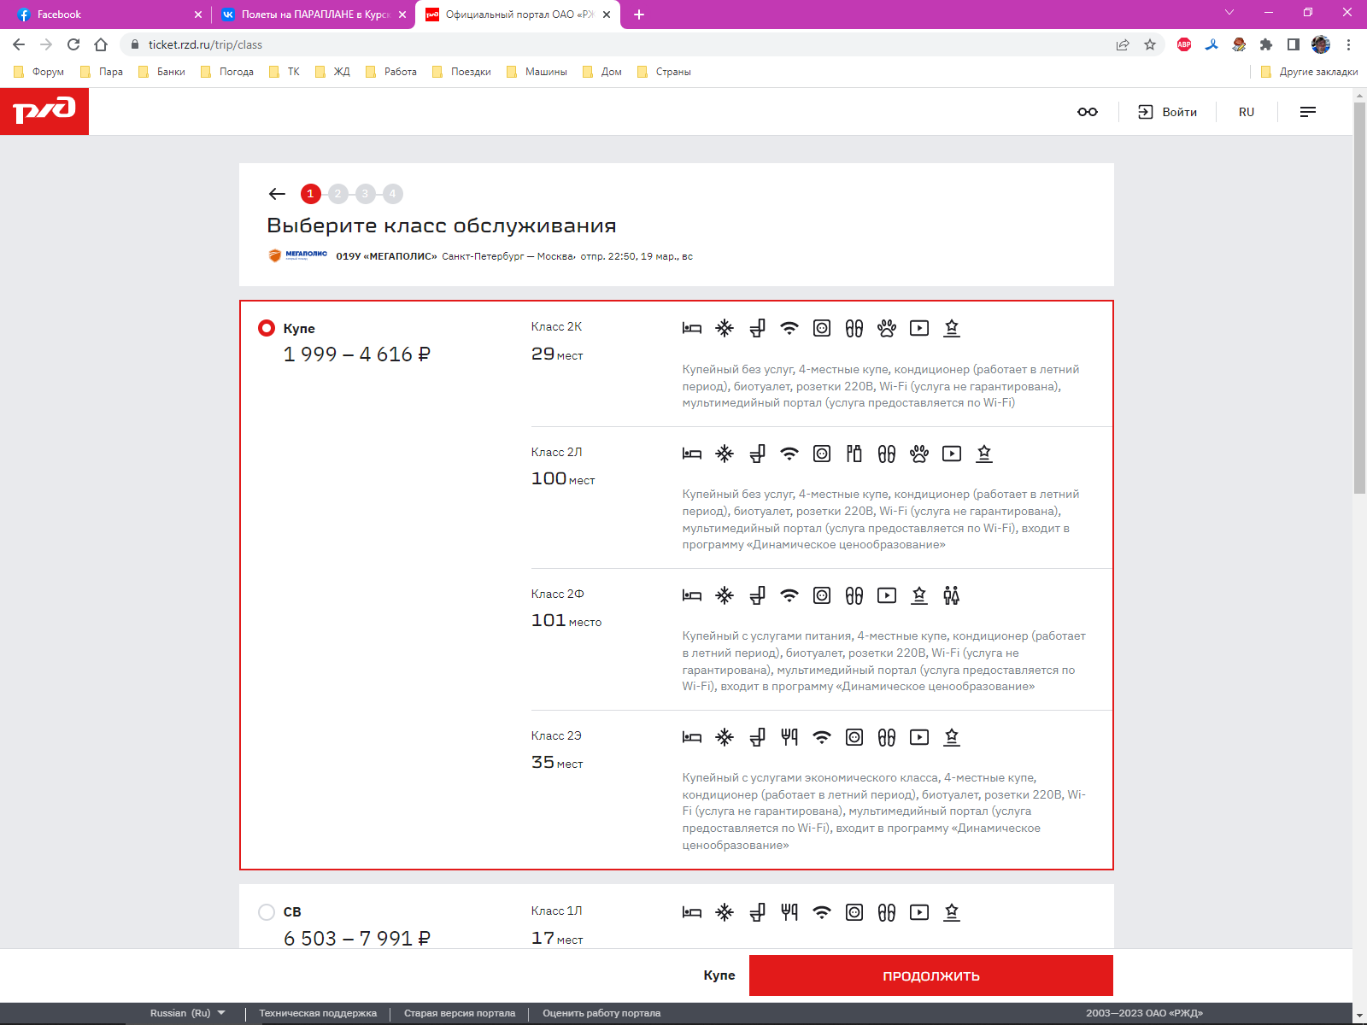Viewport: 1367px width, 1025px height.
Task: Click the Wi-Fi icon in Класс 2К row
Action: (x=789, y=328)
